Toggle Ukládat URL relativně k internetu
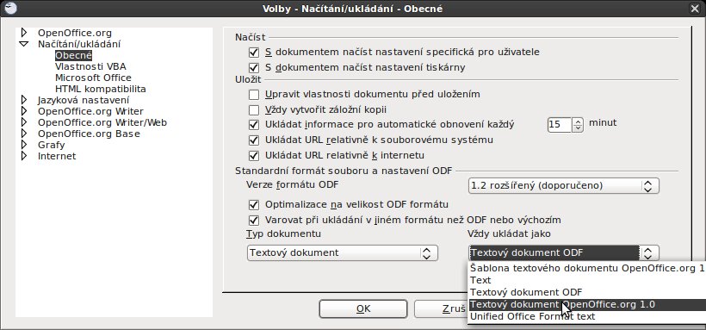Screen dimensions: 706x330 254,156
